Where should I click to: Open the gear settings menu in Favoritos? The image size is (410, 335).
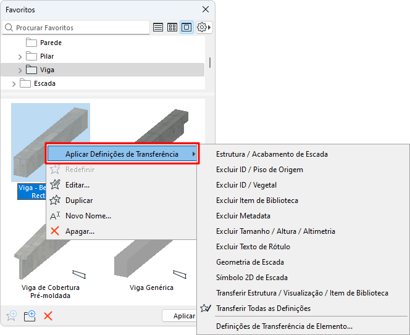click(x=204, y=27)
